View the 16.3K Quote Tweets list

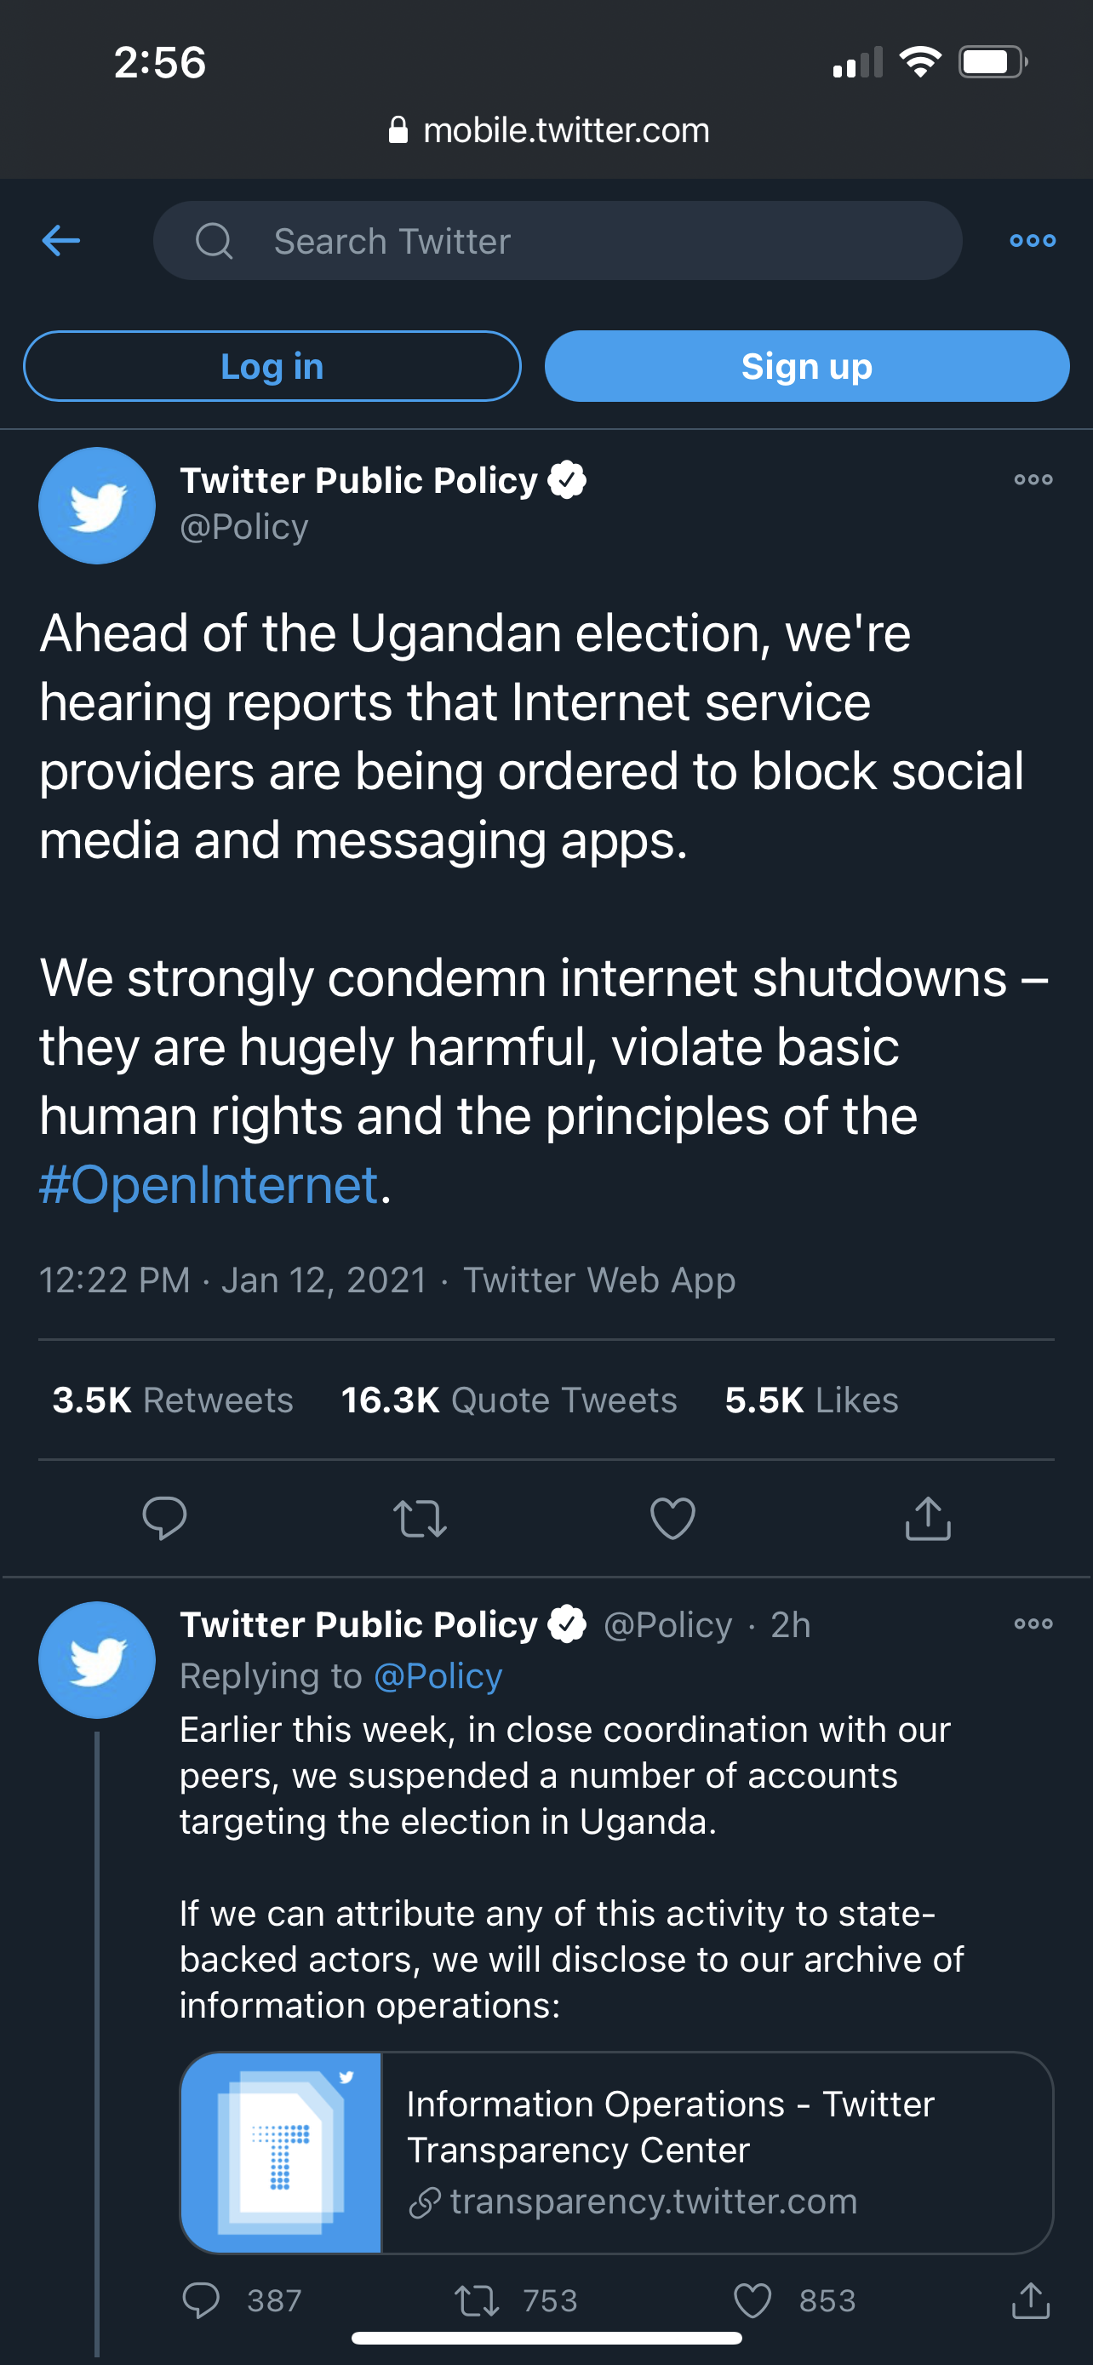(x=508, y=1400)
